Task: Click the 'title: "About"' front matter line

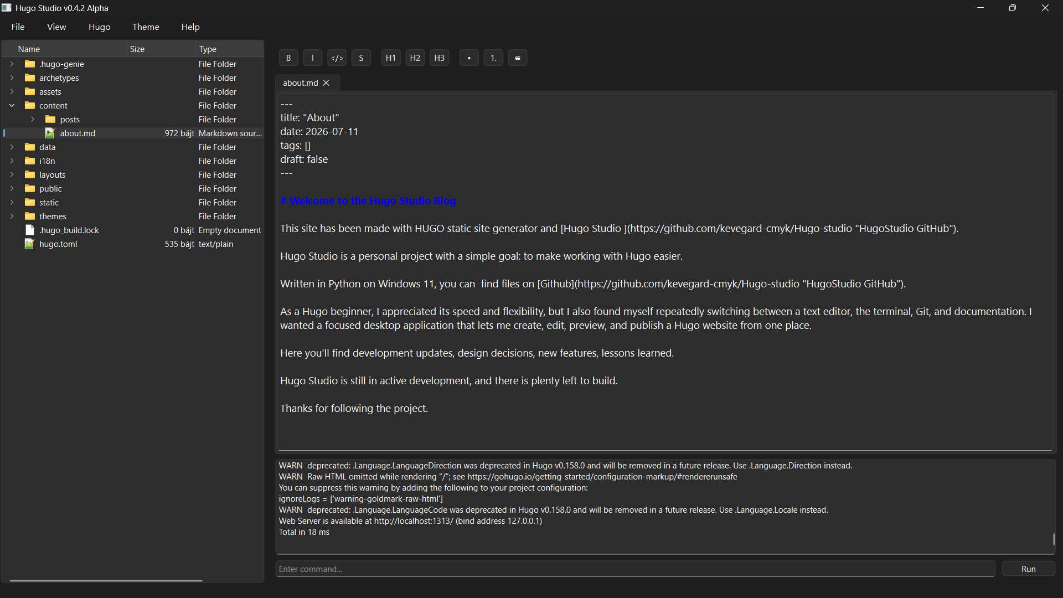Action: point(309,117)
